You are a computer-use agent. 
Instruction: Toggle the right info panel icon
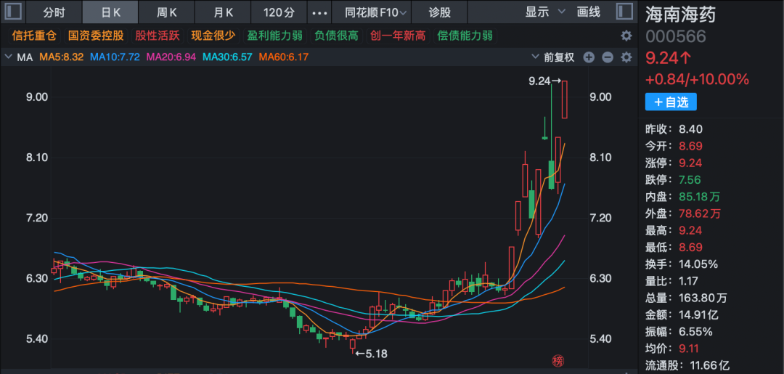624,12
